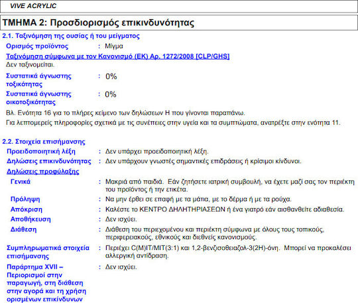Click the Διάθεση disposal label
The width and height of the screenshot is (358, 303).
(x=23, y=229)
